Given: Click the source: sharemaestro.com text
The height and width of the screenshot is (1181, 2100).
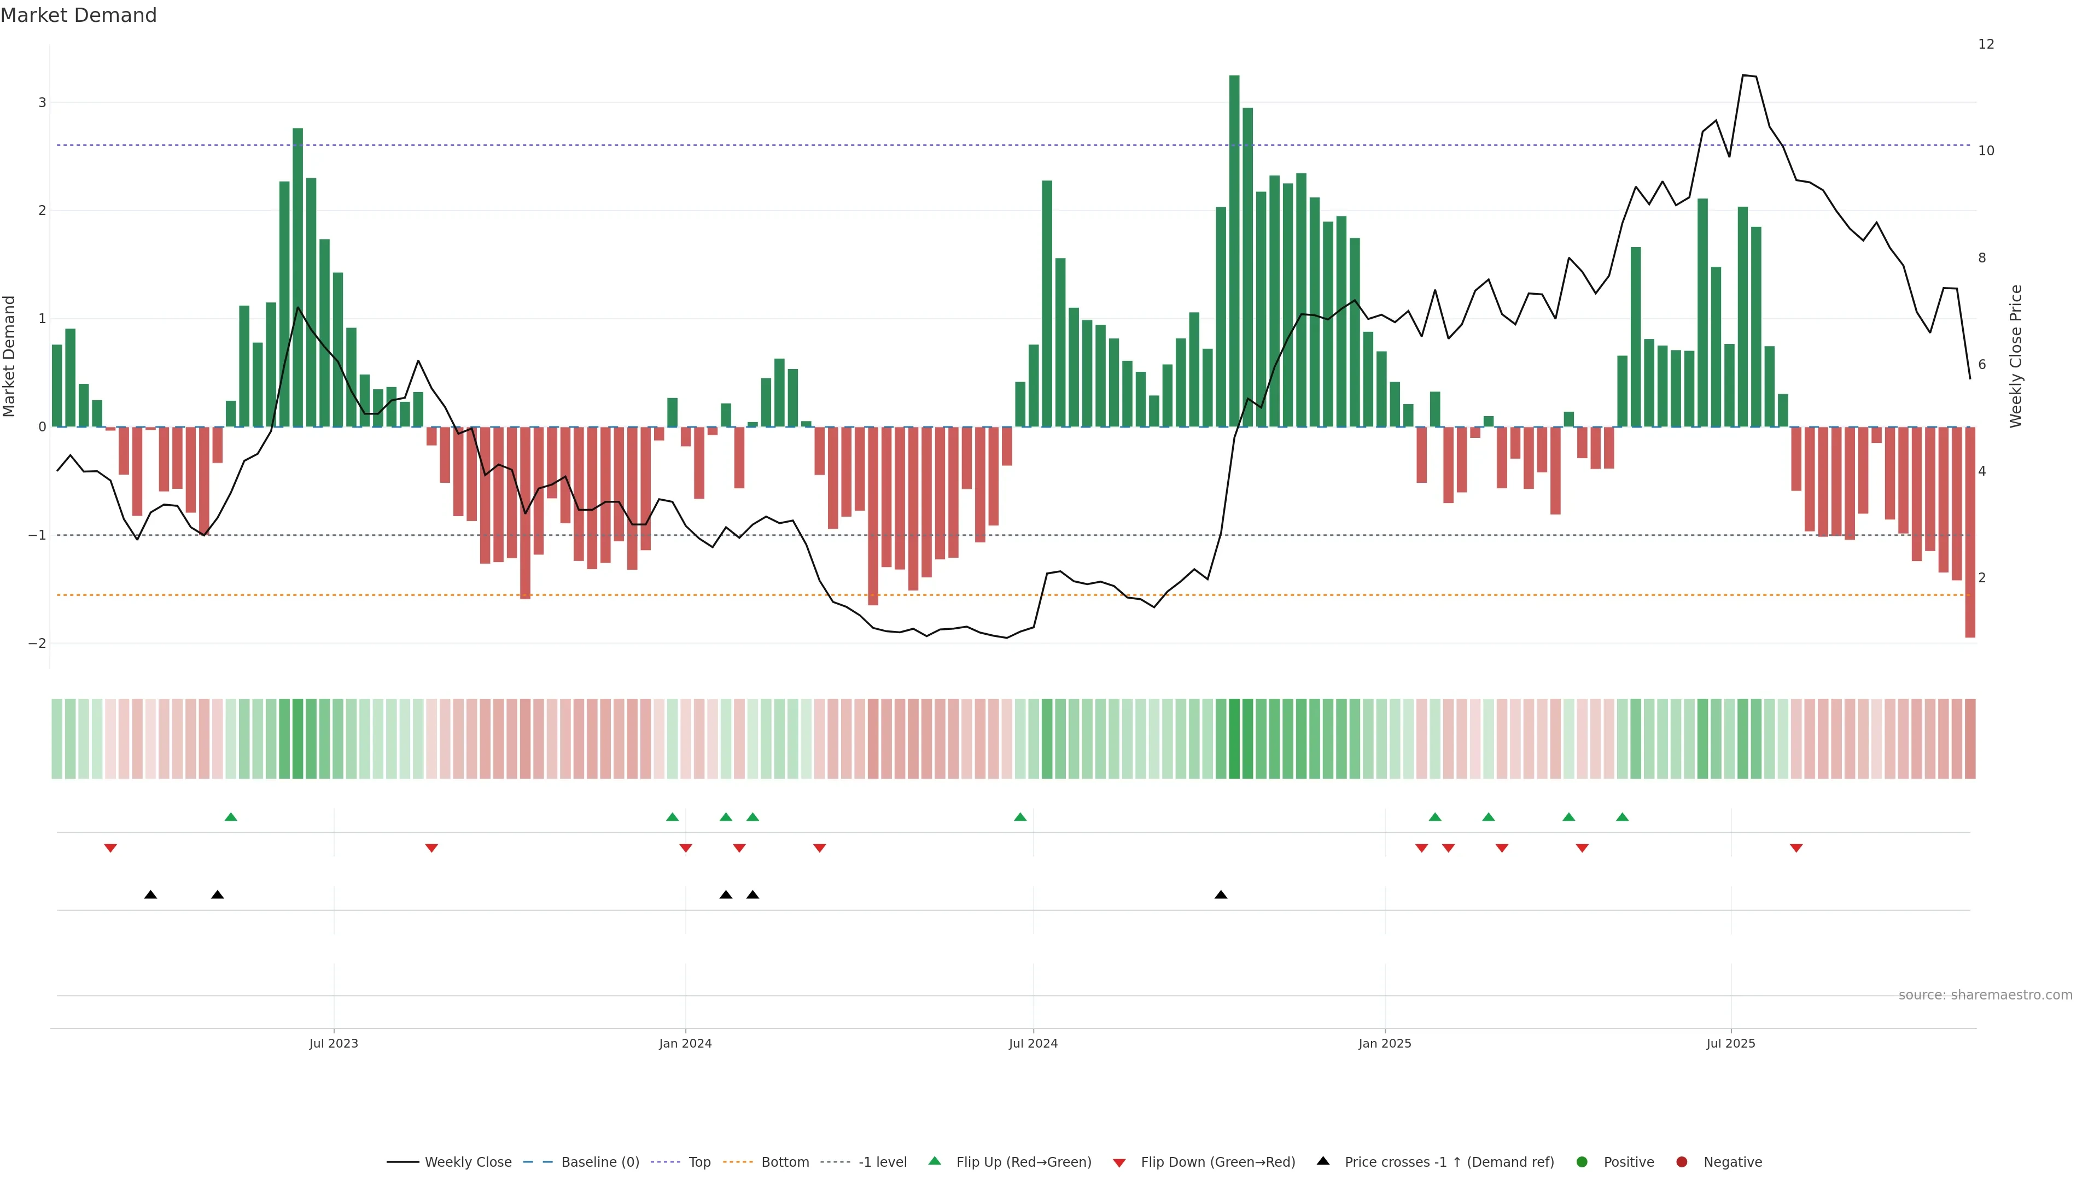Looking at the screenshot, I should point(1985,995).
